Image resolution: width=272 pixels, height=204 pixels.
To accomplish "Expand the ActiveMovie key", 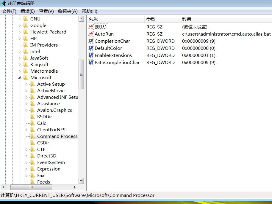I will 26,91.
